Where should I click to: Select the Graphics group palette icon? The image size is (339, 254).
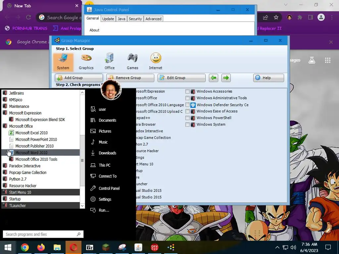tap(86, 58)
